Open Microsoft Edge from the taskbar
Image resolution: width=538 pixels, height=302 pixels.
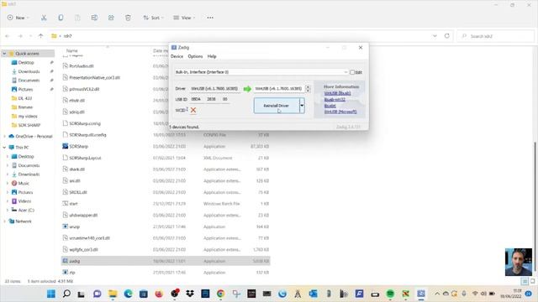click(x=128, y=294)
